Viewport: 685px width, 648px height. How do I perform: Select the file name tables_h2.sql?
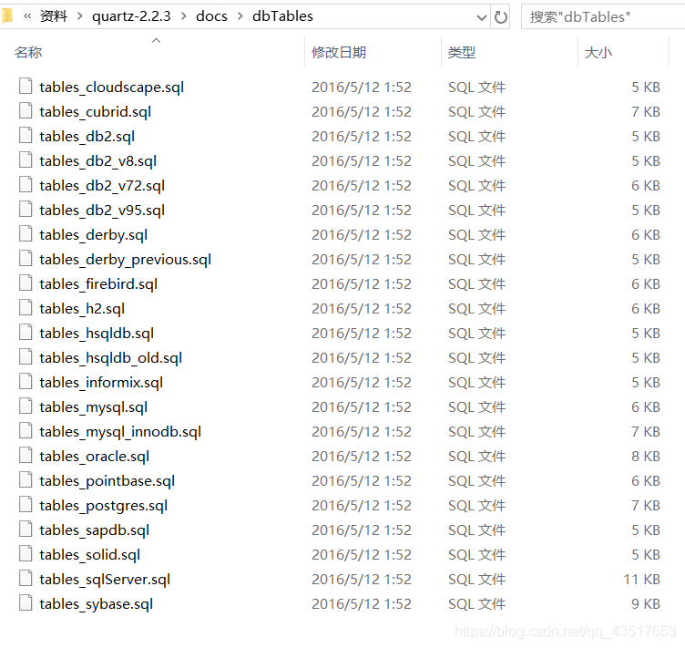[x=82, y=308]
